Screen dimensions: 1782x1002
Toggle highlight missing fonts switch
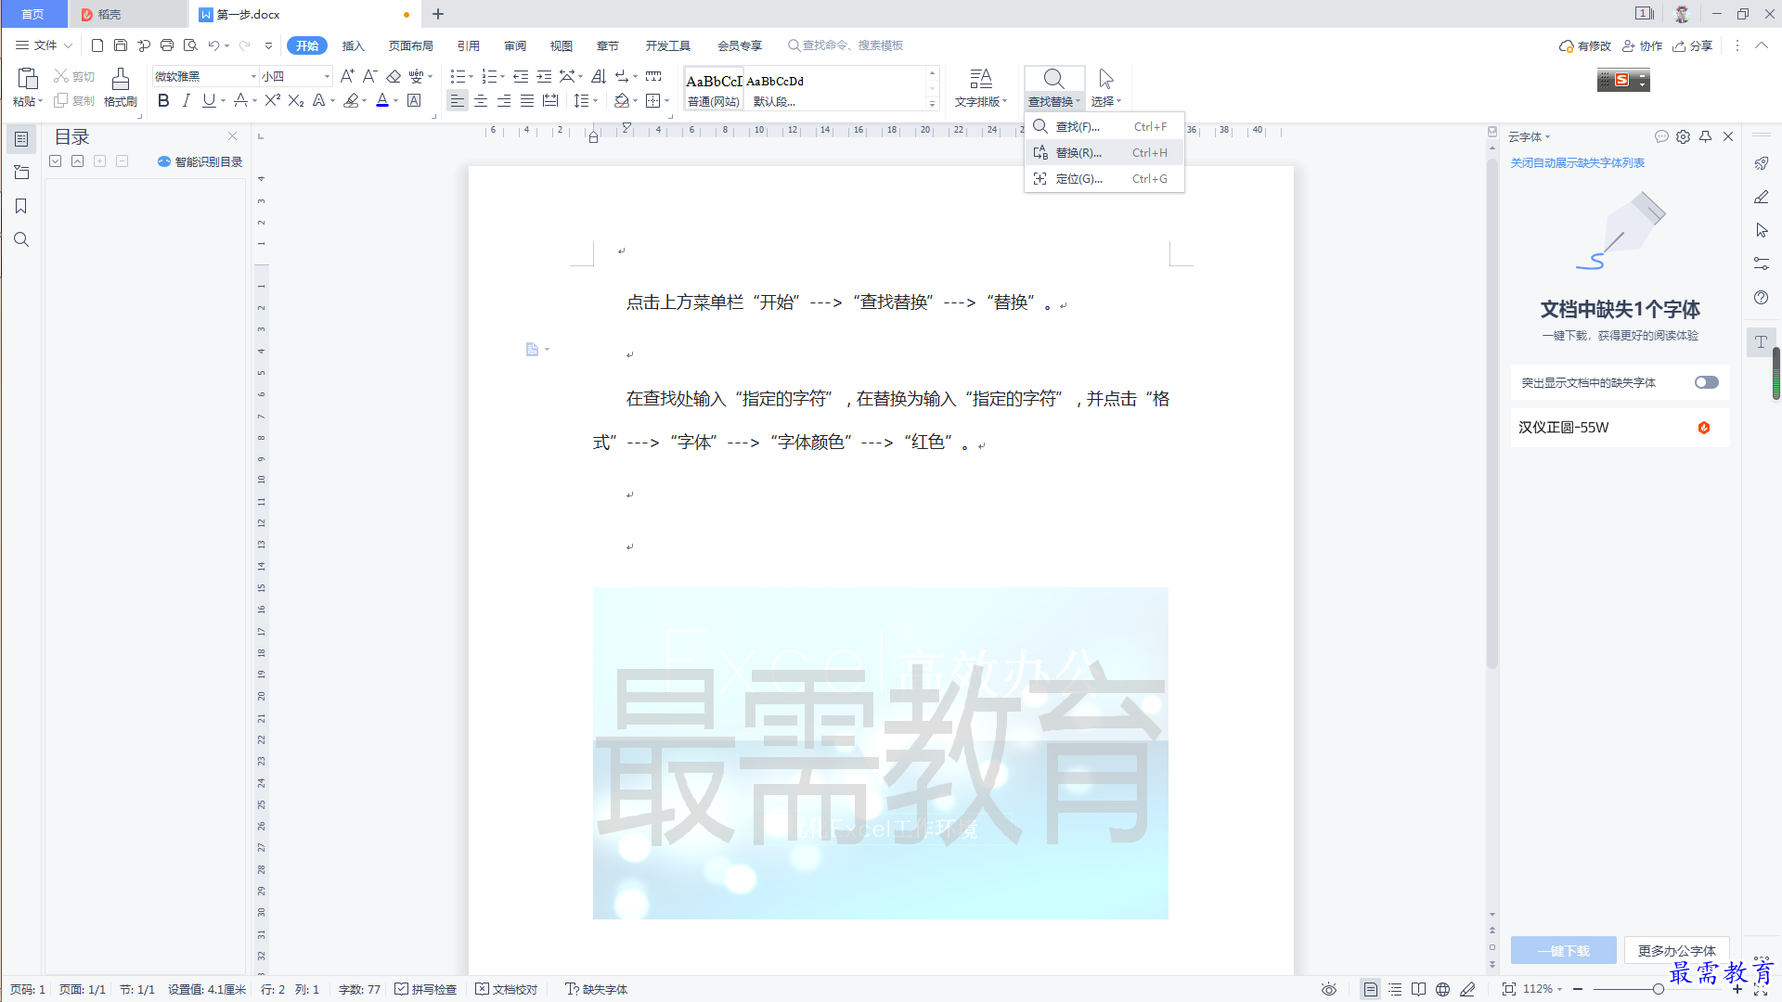click(x=1706, y=382)
